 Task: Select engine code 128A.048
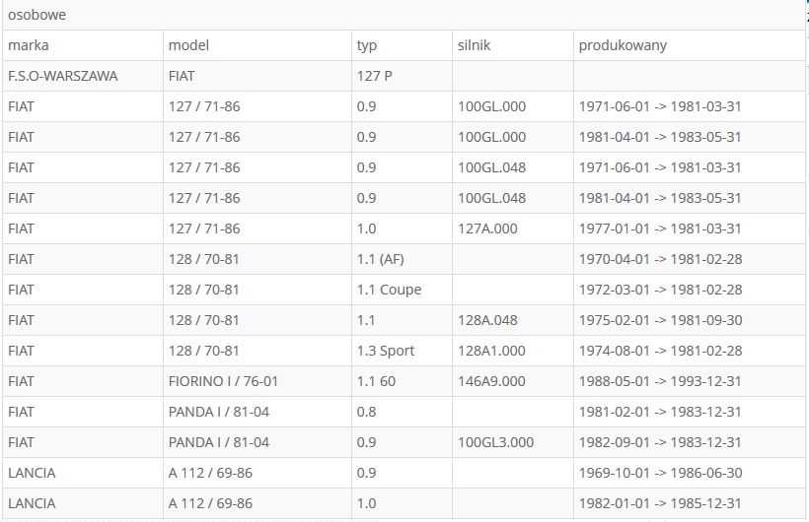pyautogui.click(x=487, y=320)
